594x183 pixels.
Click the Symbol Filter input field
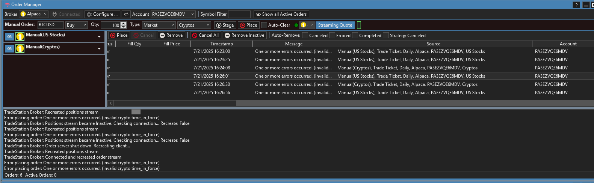pyautogui.click(x=239, y=14)
